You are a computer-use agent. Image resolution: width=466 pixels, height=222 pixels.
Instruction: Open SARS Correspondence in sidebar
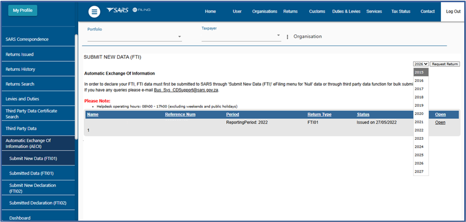click(x=27, y=39)
